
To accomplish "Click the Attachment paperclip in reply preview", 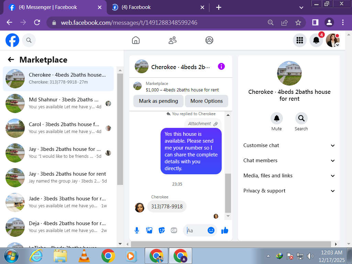I will pyautogui.click(x=216, y=124).
